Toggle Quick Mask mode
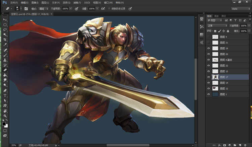 pyautogui.click(x=5, y=131)
